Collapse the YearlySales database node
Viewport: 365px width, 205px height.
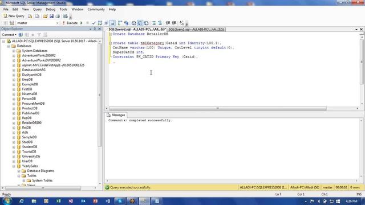click(x=14, y=166)
